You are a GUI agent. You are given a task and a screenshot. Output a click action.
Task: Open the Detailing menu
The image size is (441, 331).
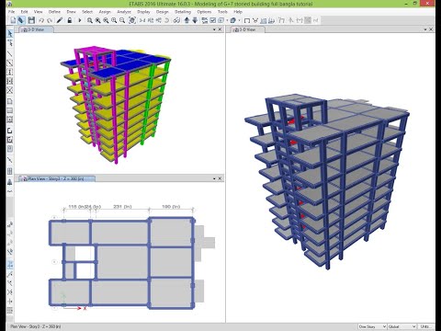(x=183, y=12)
